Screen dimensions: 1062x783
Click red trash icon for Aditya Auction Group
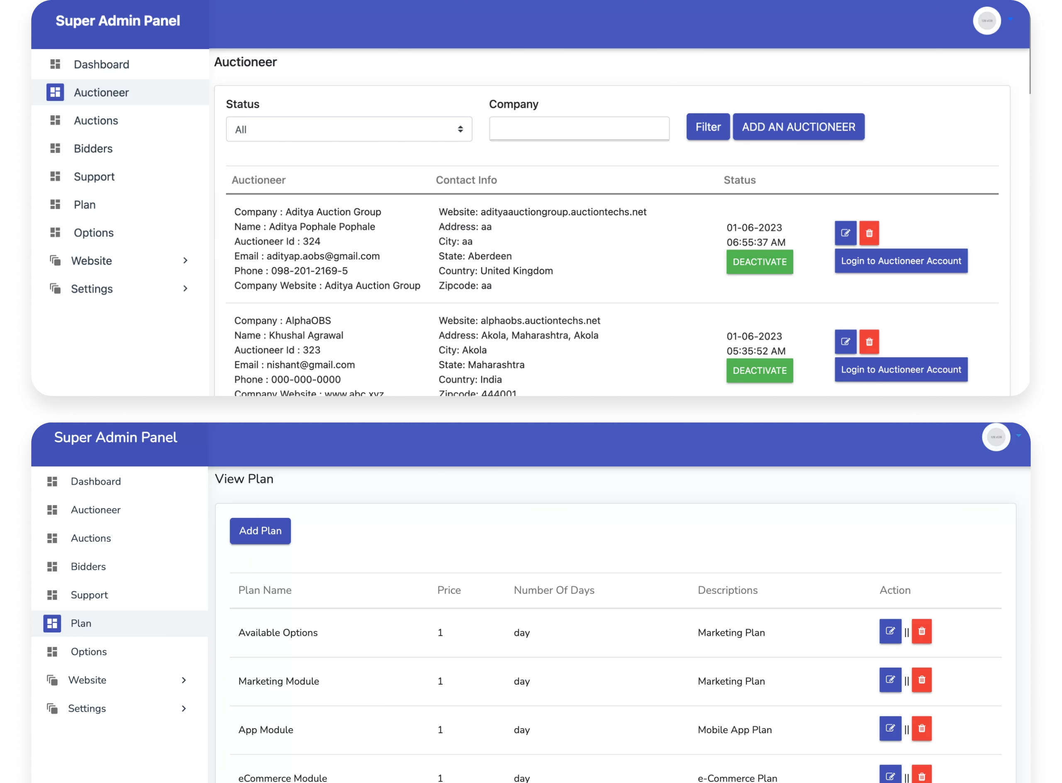pos(869,233)
